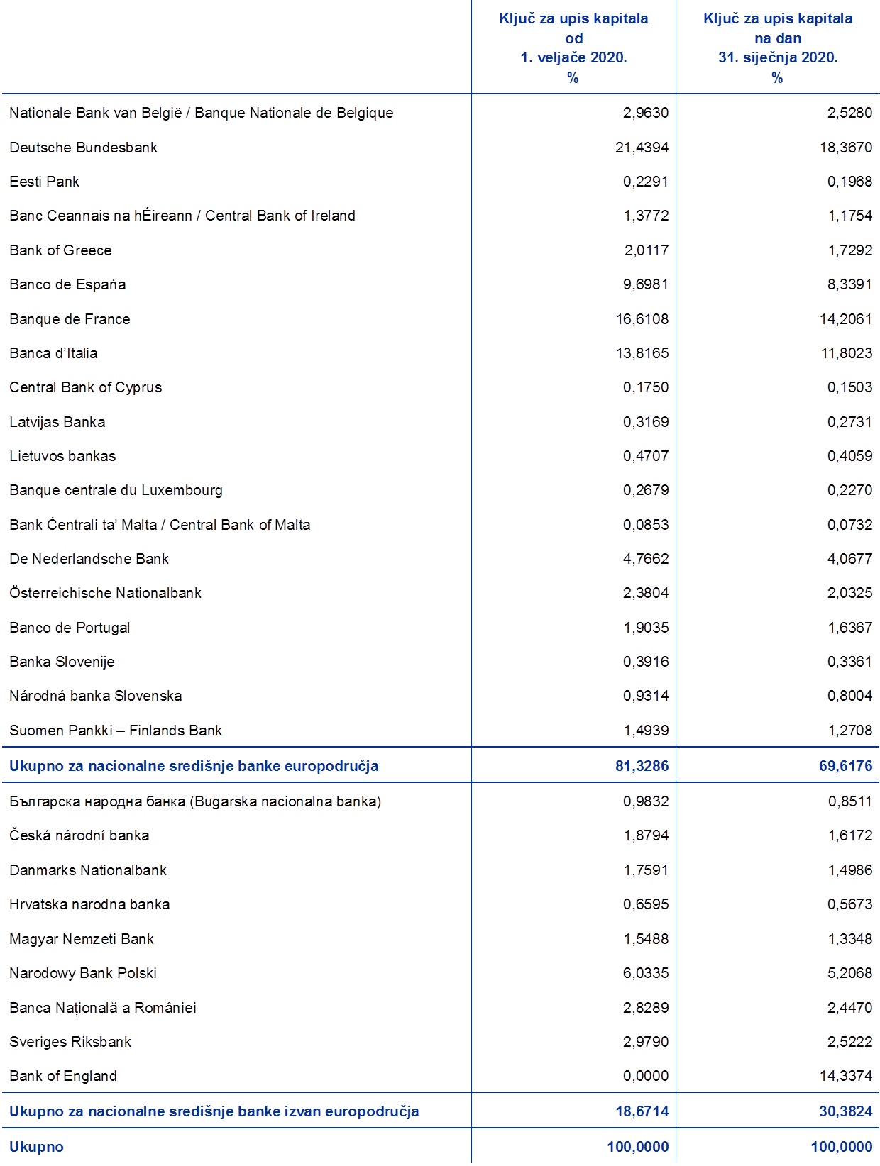This screenshot has height=1166, width=880.
Task: Click the Bank of Greece value 1,7292
Action: coord(849,250)
